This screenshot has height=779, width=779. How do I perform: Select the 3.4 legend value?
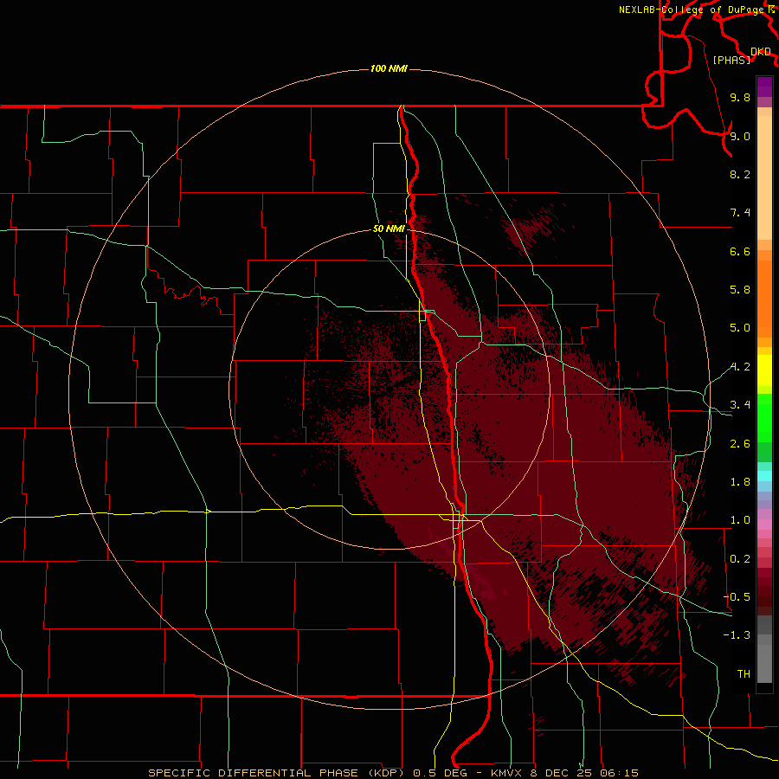(740, 405)
